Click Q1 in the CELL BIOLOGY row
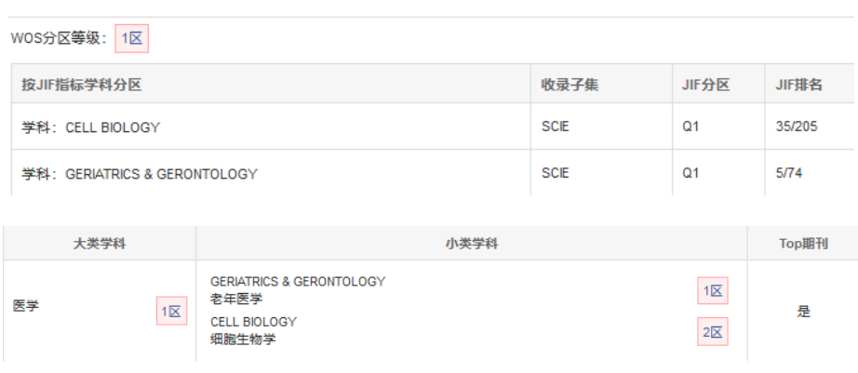This screenshot has height=373, width=858. pyautogui.click(x=690, y=127)
